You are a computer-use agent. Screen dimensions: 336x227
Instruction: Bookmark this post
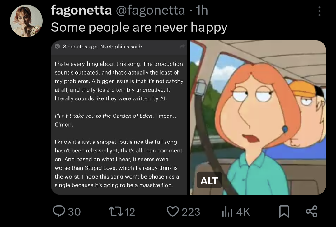[x=284, y=211]
